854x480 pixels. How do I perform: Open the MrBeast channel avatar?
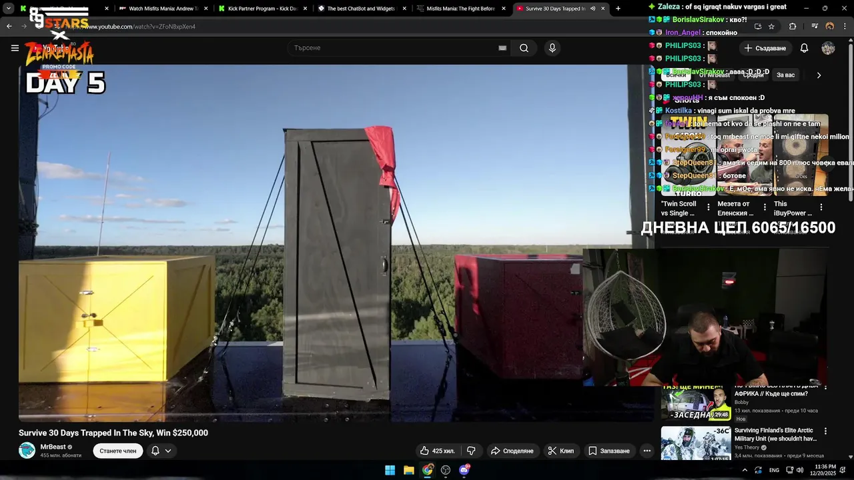[x=27, y=451]
